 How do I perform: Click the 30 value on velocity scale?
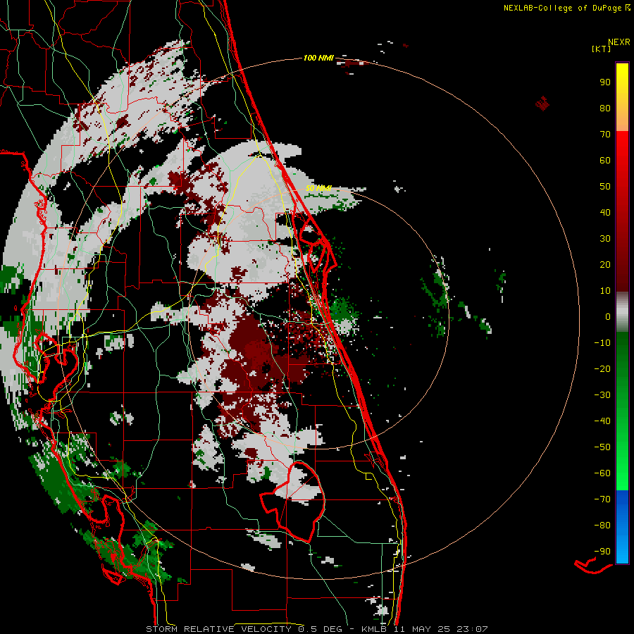(605, 239)
